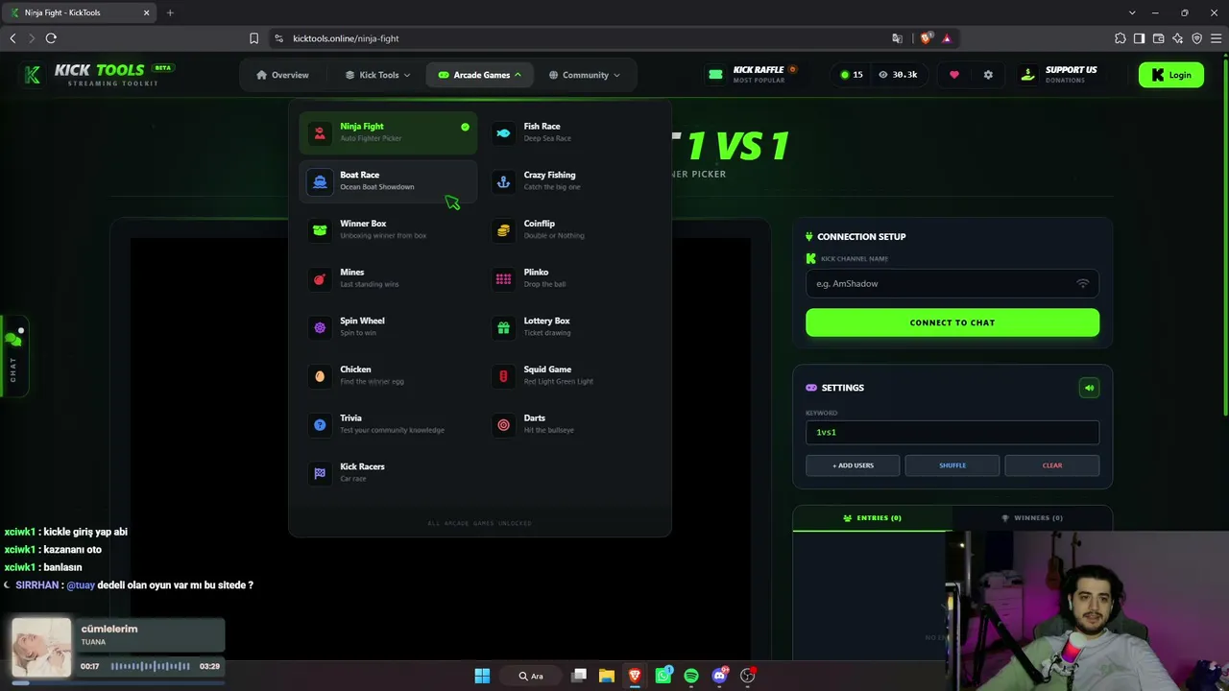Expand the side Chat panel tab
1229x691 pixels.
coord(13,356)
